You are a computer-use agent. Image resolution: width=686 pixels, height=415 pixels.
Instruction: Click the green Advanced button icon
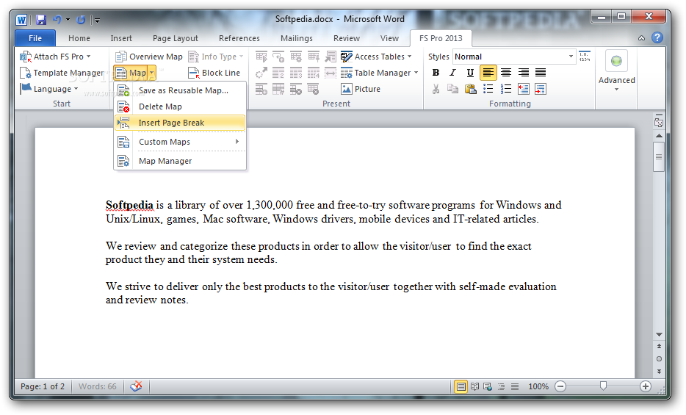[616, 61]
